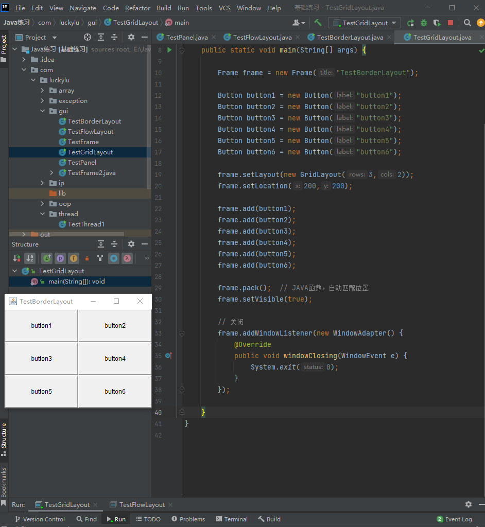Select TestFrame class in project tree
The image size is (485, 527).
tap(83, 142)
